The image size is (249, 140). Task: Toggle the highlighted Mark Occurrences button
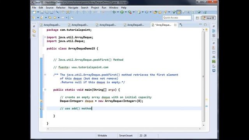[179, 12]
